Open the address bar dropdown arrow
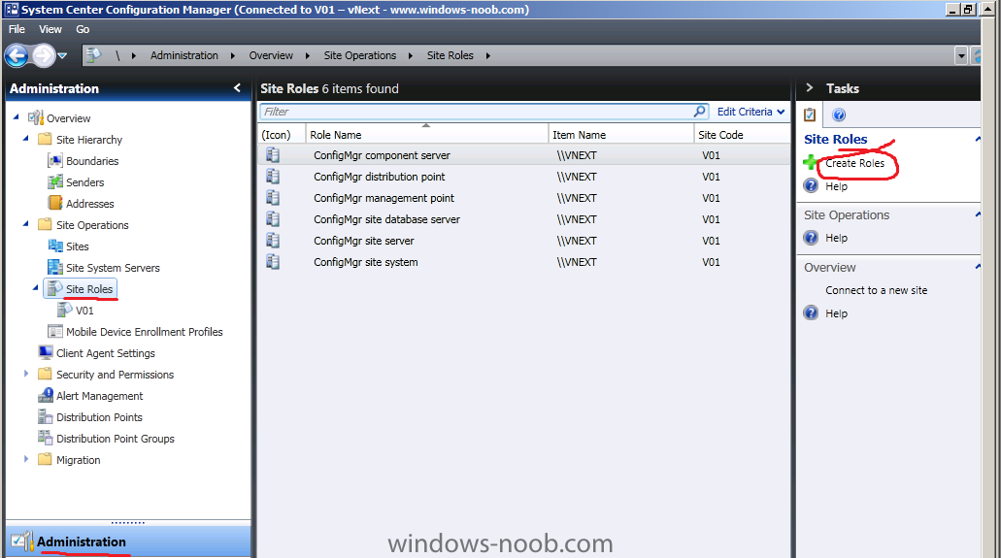Viewport: 1001px width, 558px height. pos(961,55)
